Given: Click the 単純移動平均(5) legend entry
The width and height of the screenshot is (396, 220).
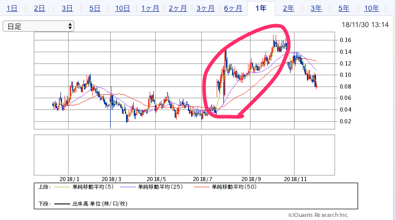Looking at the screenshot, I should point(93,187).
